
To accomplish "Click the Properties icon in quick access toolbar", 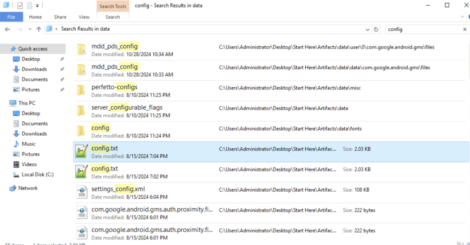I will click(20, 6).
